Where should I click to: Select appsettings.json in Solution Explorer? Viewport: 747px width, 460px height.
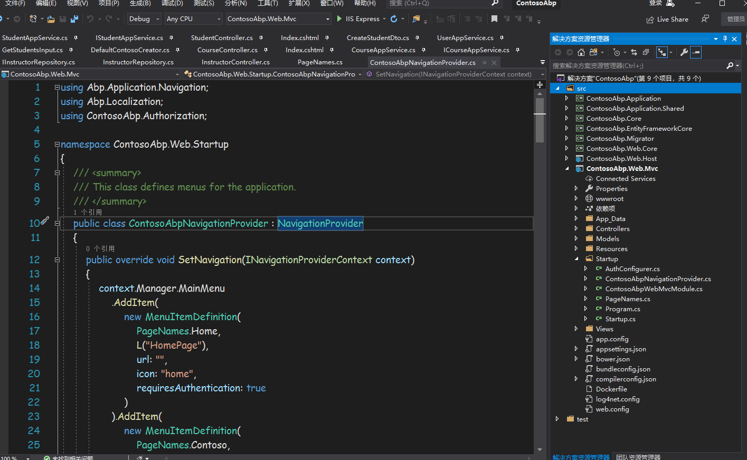click(x=621, y=349)
